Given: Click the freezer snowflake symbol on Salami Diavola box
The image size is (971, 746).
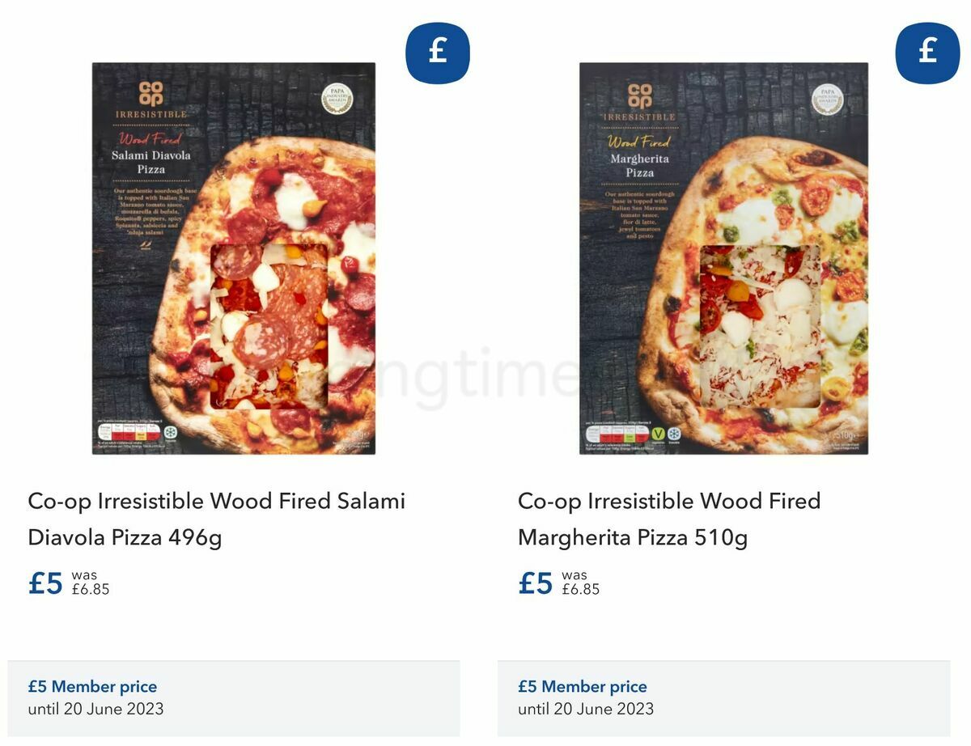Looking at the screenshot, I should click(171, 431).
